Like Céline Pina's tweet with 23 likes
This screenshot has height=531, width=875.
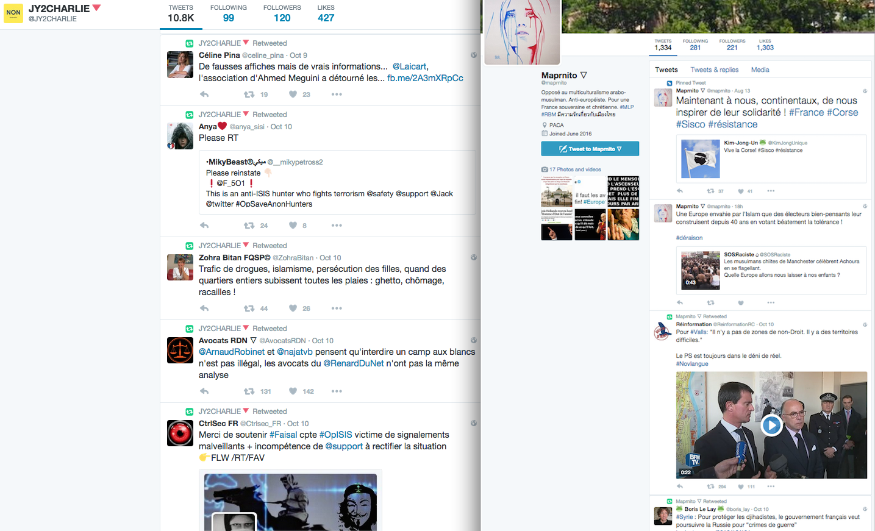coord(293,94)
